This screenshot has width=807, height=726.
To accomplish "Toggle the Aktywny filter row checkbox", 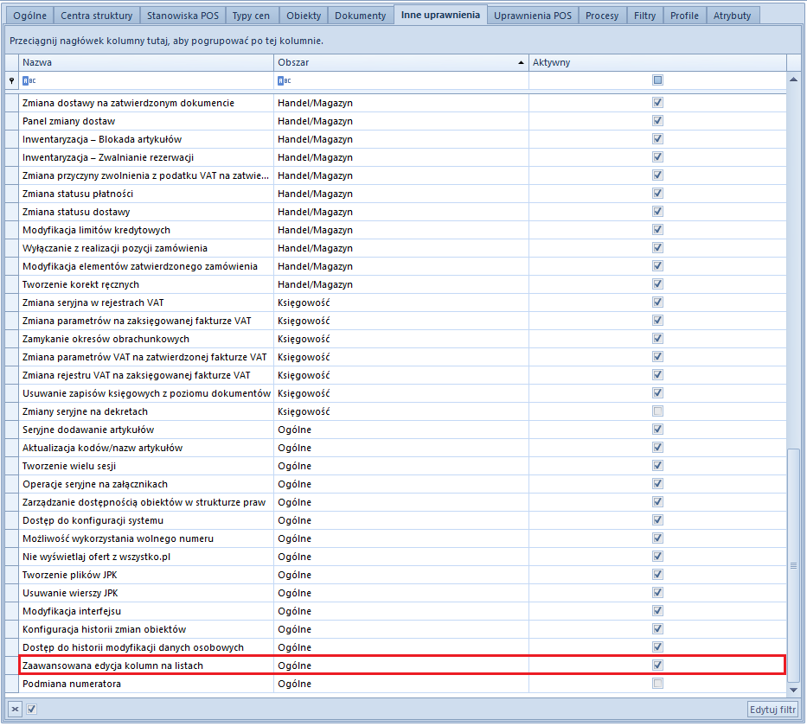I will pyautogui.click(x=657, y=80).
